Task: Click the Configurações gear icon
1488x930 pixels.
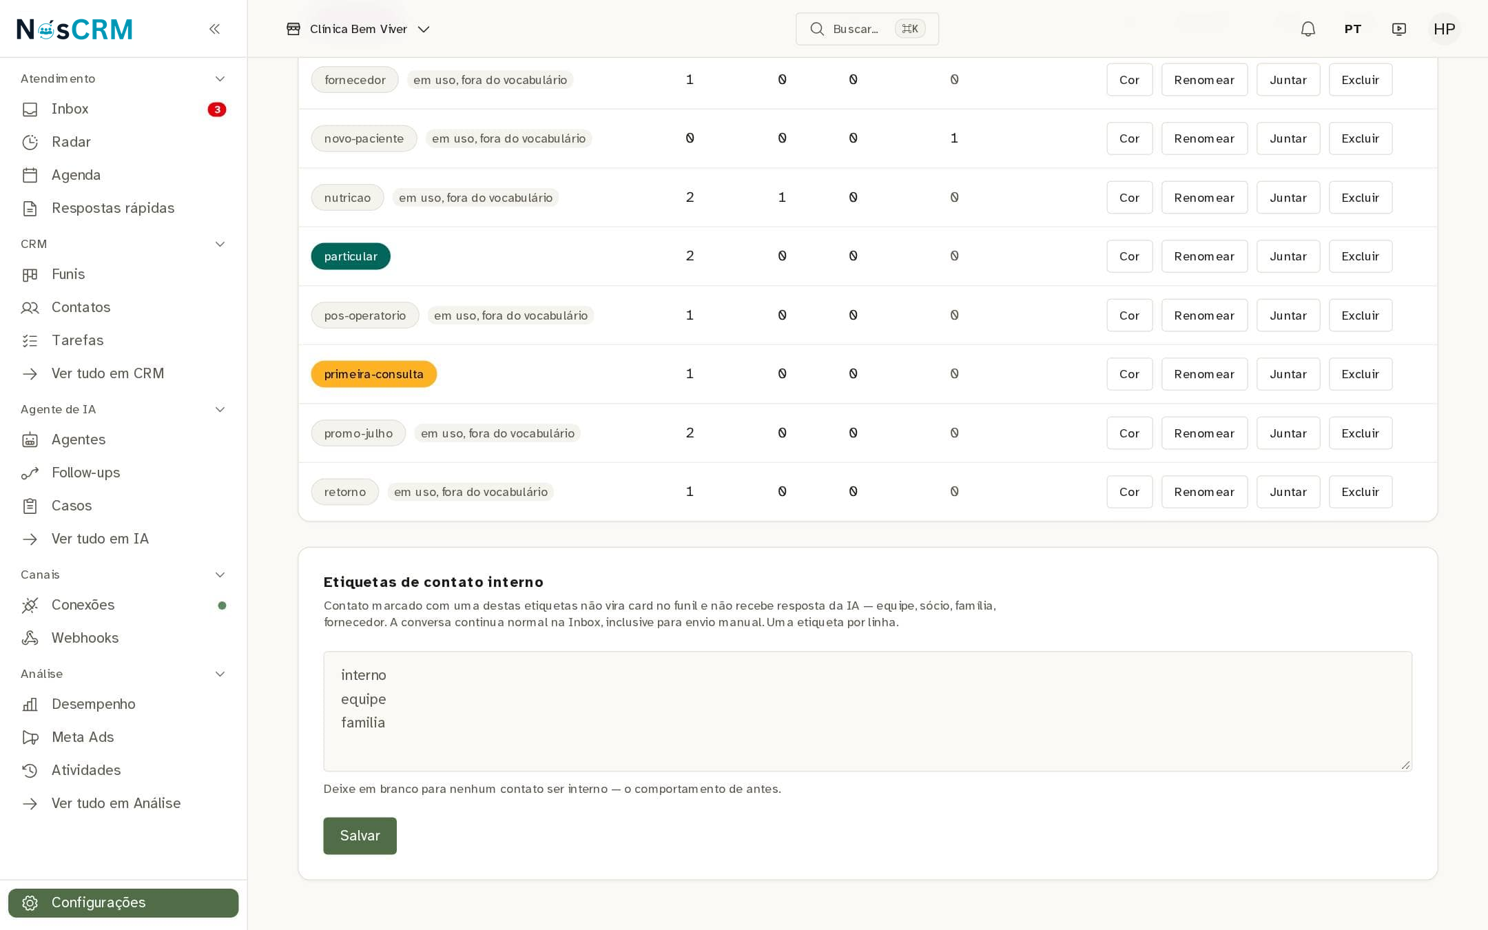Action: [30, 902]
